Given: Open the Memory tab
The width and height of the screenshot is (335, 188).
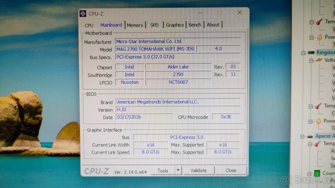Looking at the screenshot, I should pyautogui.click(x=135, y=25).
